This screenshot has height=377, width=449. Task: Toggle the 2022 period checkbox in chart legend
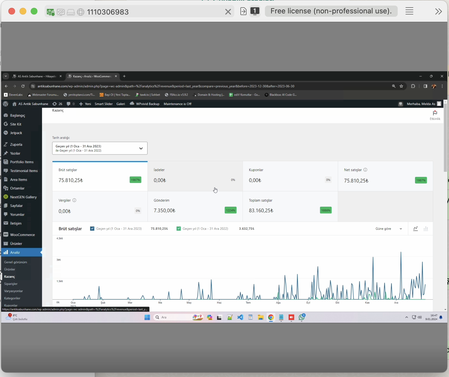(x=178, y=229)
